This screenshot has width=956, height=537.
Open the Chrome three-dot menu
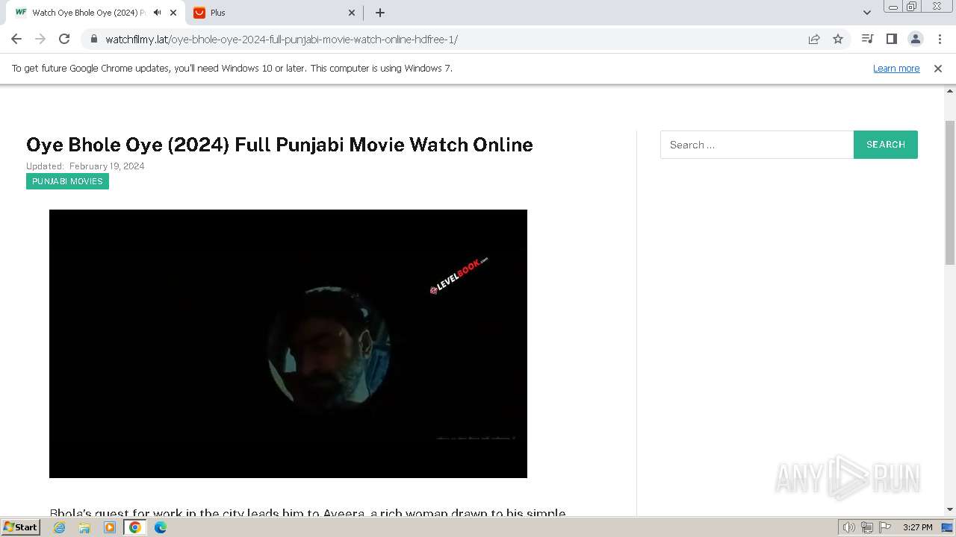[939, 39]
